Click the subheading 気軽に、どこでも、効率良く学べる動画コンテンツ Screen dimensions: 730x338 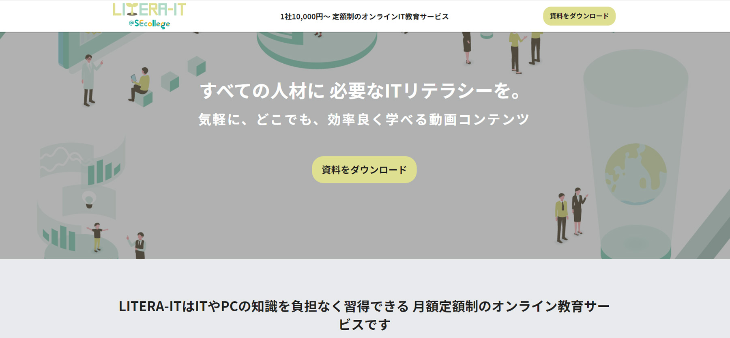[364, 119]
